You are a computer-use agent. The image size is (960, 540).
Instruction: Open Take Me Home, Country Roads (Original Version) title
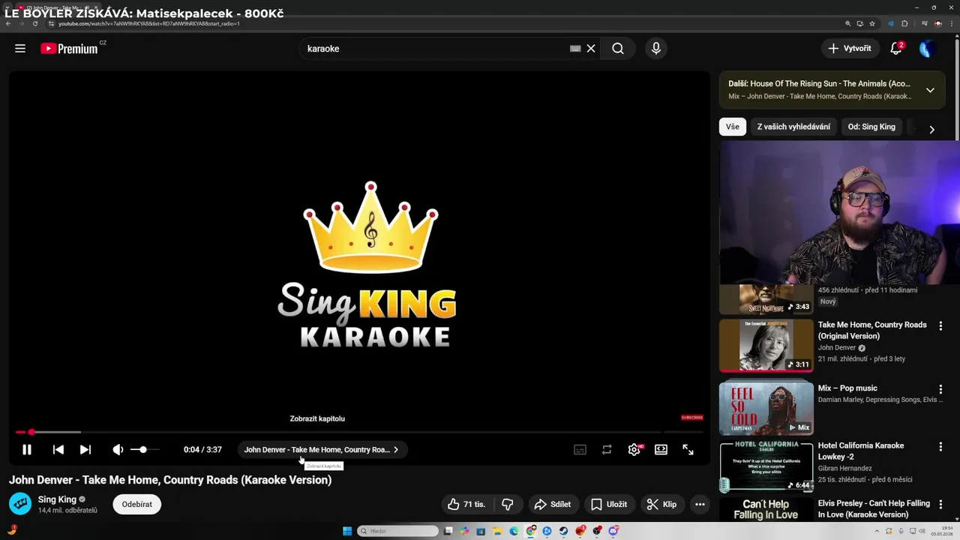coord(872,331)
